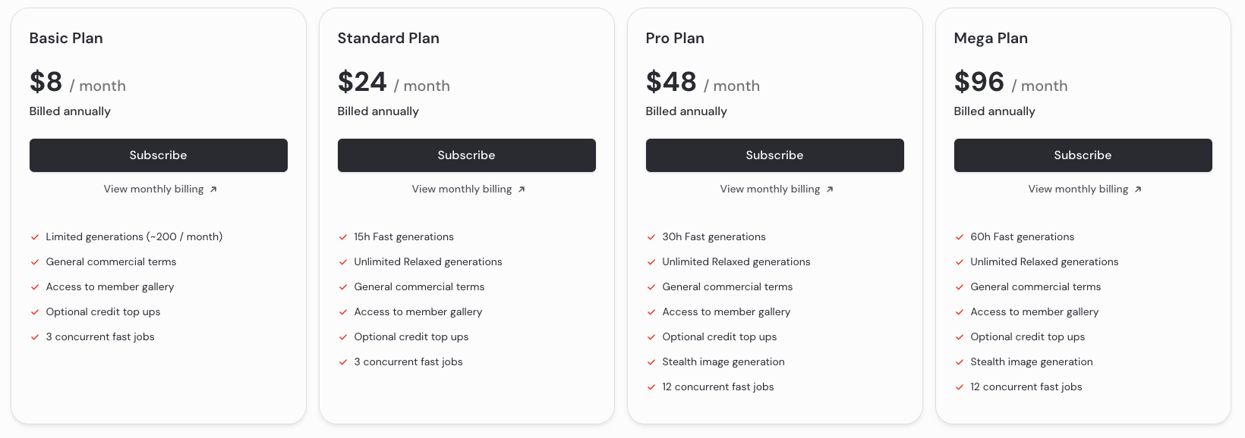Viewport: 1245px width, 438px height.
Task: Switch Pro Plan to monthly billing view
Action: [x=771, y=189]
